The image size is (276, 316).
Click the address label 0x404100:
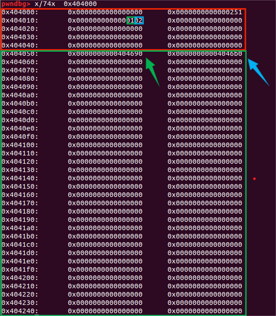tap(20, 145)
